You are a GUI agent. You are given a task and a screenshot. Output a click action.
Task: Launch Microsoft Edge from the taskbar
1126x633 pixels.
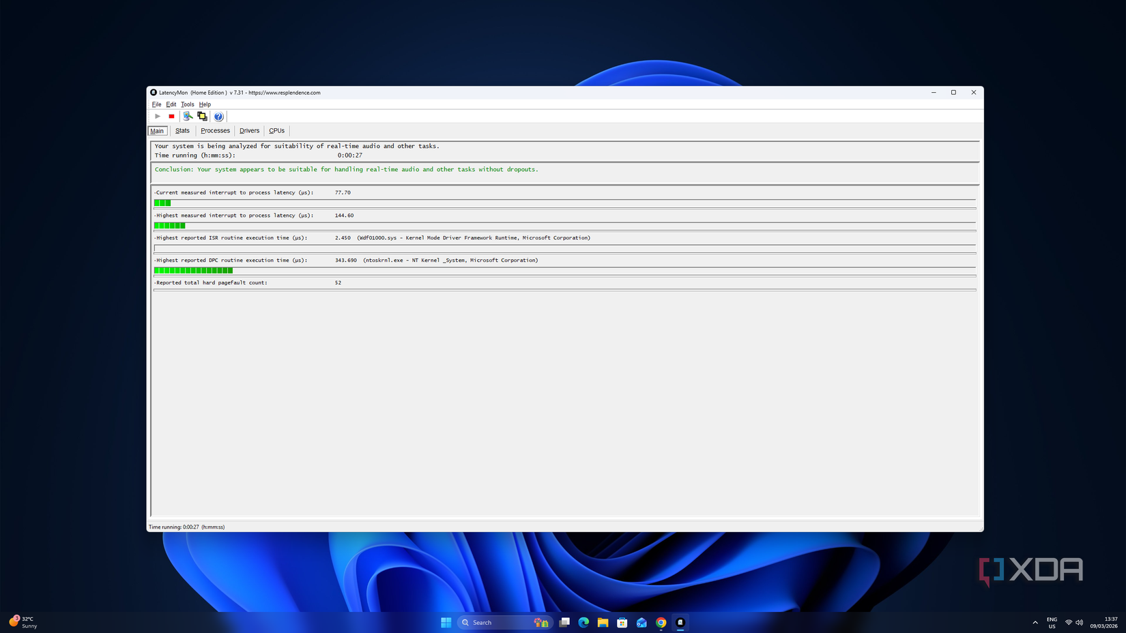pos(583,622)
